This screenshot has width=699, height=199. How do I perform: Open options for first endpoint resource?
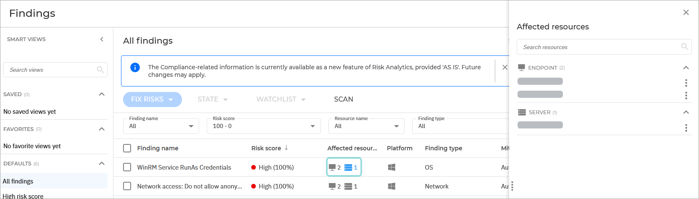point(686,83)
